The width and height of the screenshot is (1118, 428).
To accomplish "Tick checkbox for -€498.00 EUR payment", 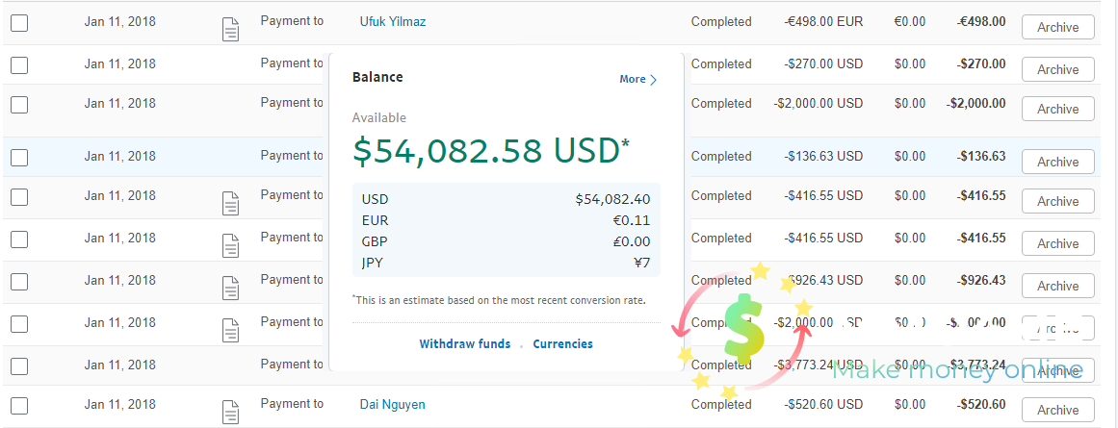I will [19, 23].
